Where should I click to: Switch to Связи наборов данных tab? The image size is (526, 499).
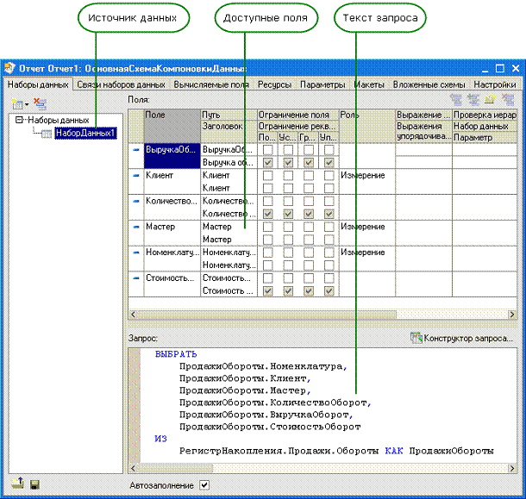tap(121, 84)
